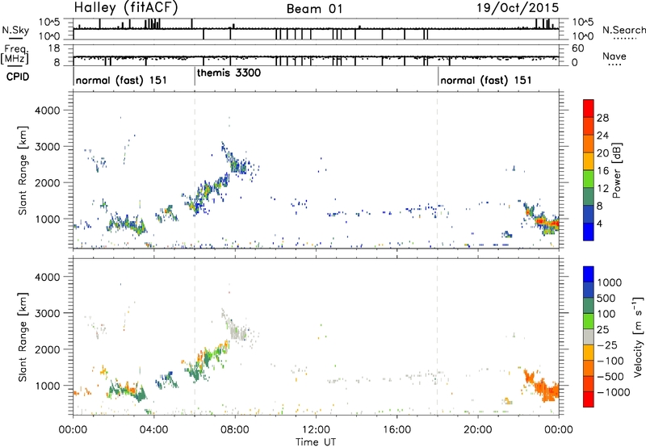This screenshot has width=646, height=447.
Task: Click the "-500" tick on Velocity colorbar
Action: pyautogui.click(x=610, y=376)
